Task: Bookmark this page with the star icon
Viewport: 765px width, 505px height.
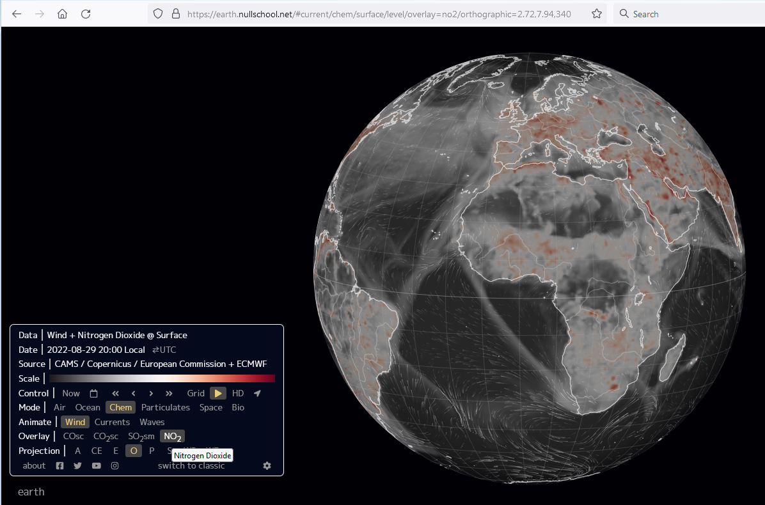Action: [596, 13]
